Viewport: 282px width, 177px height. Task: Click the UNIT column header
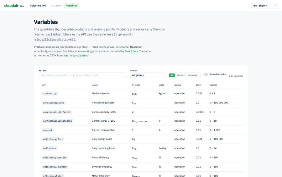pyautogui.click(x=161, y=85)
